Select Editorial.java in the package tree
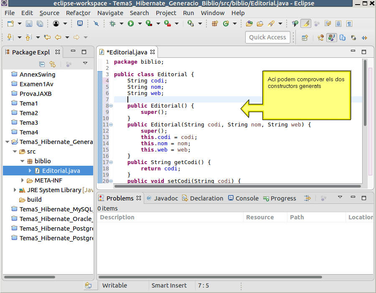 [61, 171]
